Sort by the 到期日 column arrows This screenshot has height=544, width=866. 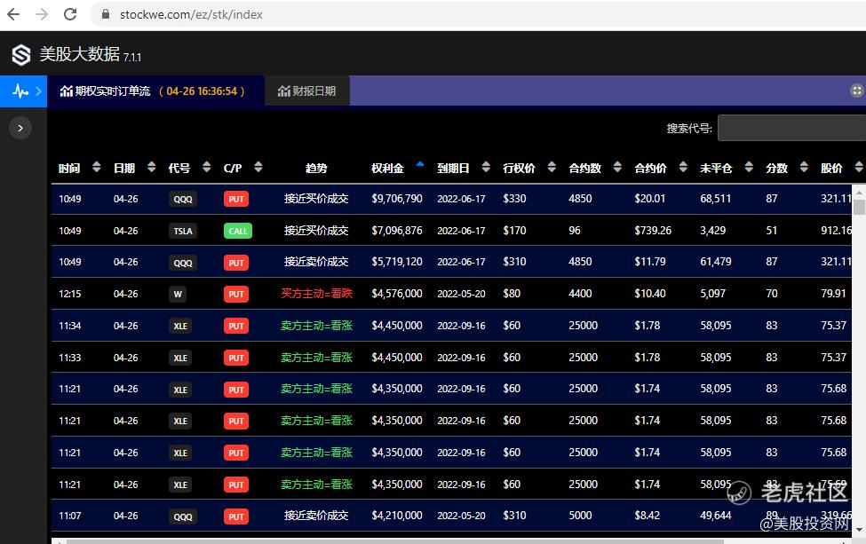pyautogui.click(x=486, y=167)
